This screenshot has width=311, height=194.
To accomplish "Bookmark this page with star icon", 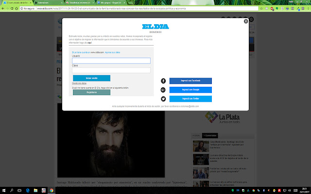I will click(261, 9).
